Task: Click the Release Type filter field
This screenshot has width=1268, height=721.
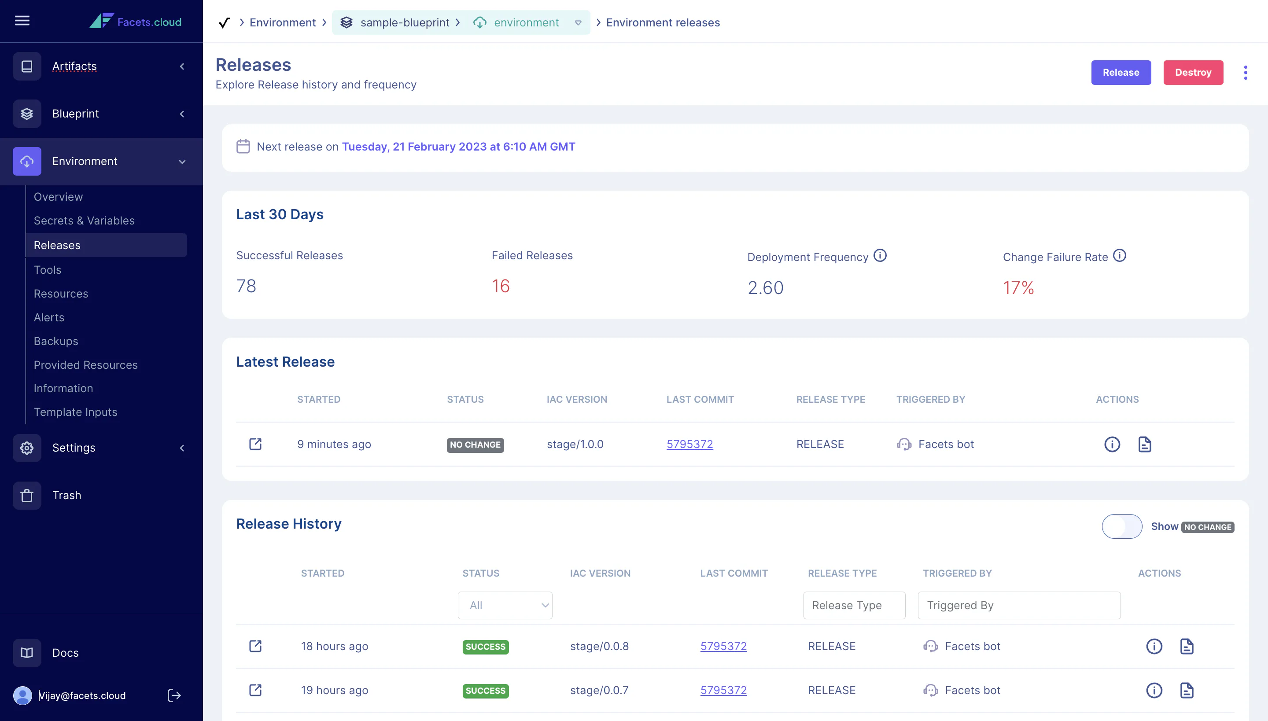Action: (x=854, y=605)
